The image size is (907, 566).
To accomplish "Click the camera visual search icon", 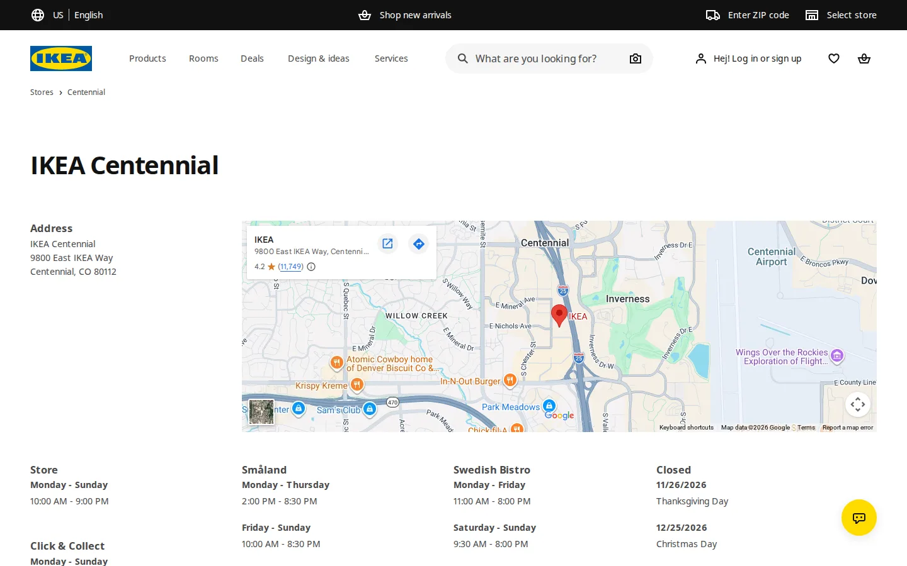I will click(x=636, y=58).
